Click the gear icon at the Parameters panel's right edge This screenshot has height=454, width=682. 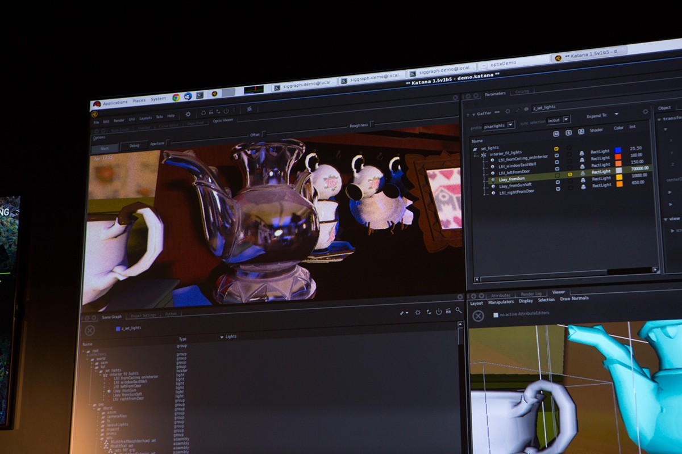pyautogui.click(x=644, y=111)
